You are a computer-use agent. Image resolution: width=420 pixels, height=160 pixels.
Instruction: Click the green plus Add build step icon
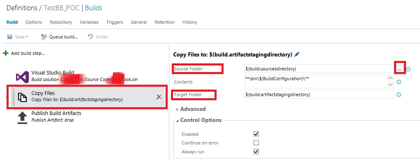(5, 53)
